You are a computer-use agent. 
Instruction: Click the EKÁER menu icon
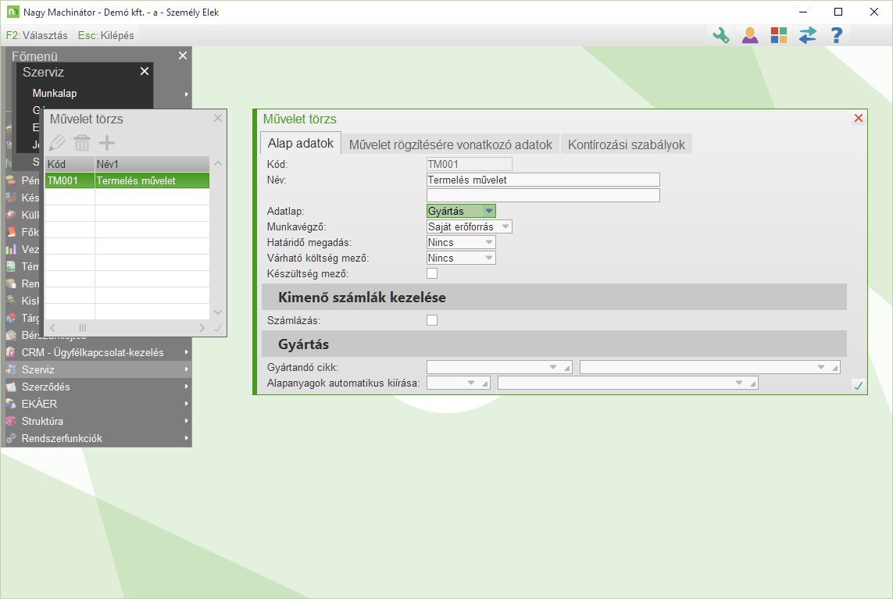pyautogui.click(x=11, y=404)
